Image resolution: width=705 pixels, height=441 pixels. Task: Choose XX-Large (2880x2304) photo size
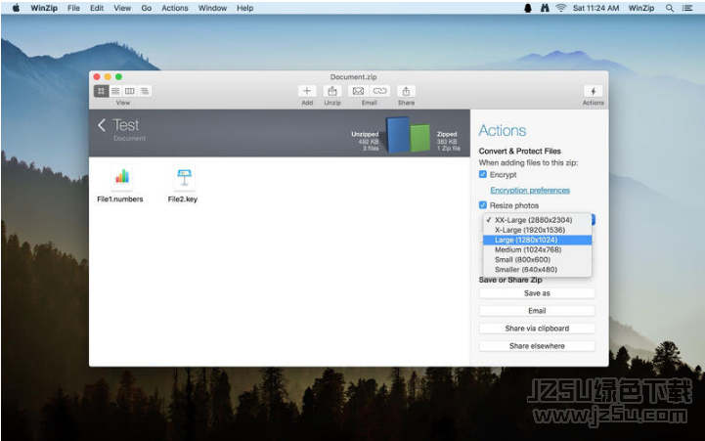[537, 220]
